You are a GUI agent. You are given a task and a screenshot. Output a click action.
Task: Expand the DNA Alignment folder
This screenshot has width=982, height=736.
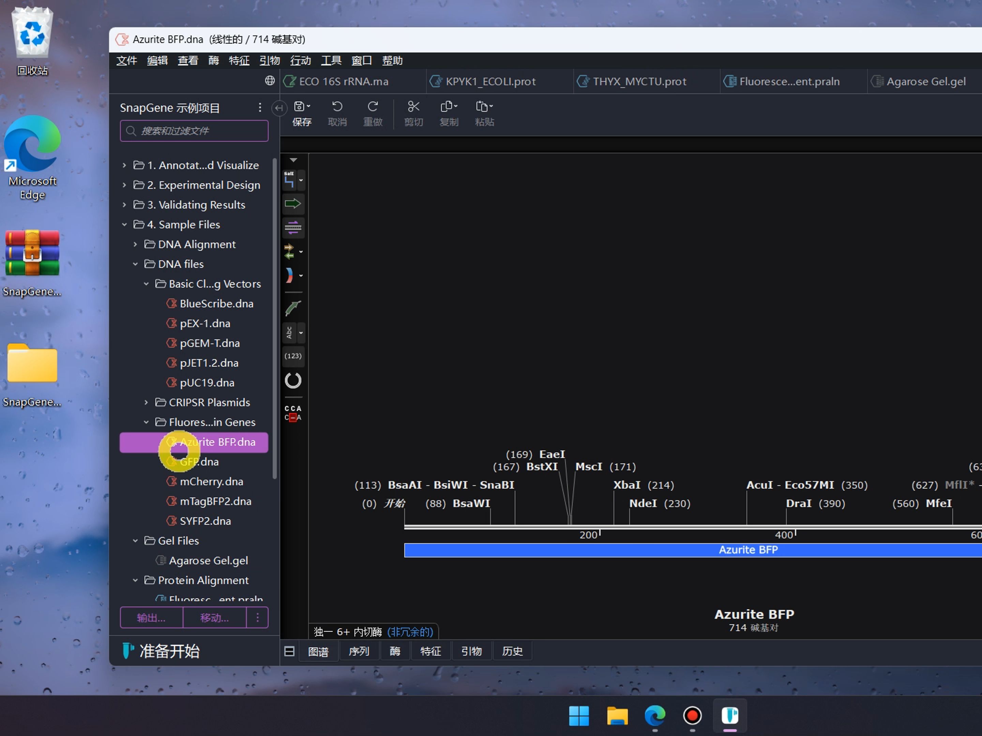[x=135, y=244]
